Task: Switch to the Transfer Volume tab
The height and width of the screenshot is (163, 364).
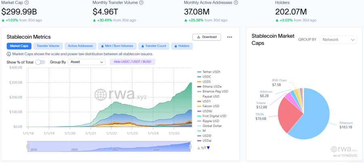Action: [x=48, y=46]
